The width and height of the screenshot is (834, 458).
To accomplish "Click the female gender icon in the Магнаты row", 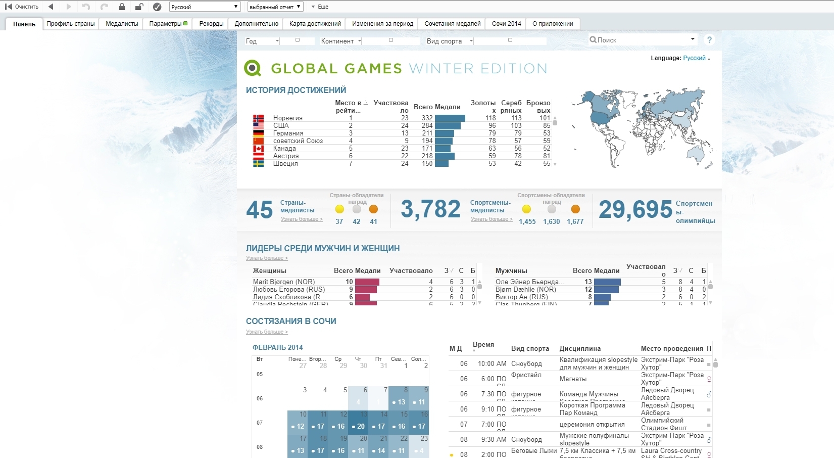I will point(709,379).
